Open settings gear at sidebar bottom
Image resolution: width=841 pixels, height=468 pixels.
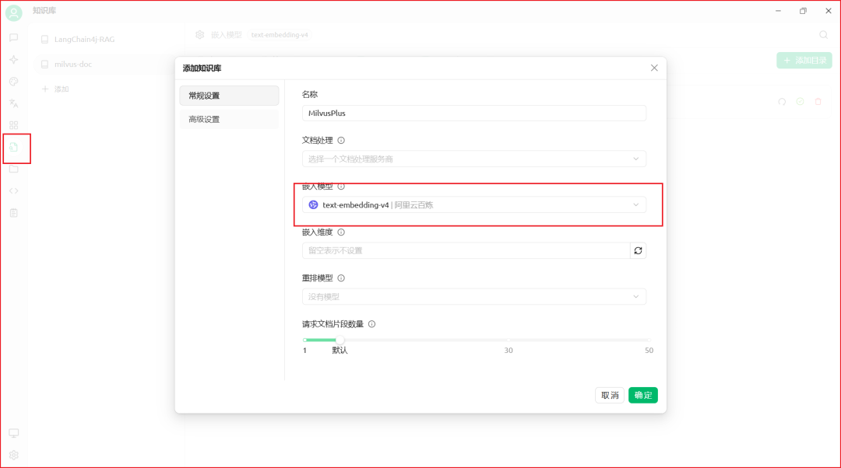[14, 455]
